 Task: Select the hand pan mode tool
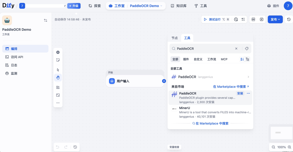pyautogui.click(x=58, y=77)
